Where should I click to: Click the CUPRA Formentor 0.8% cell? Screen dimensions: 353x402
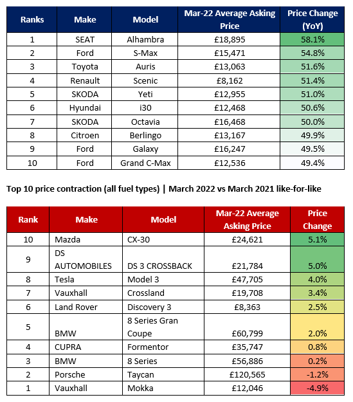318,347
